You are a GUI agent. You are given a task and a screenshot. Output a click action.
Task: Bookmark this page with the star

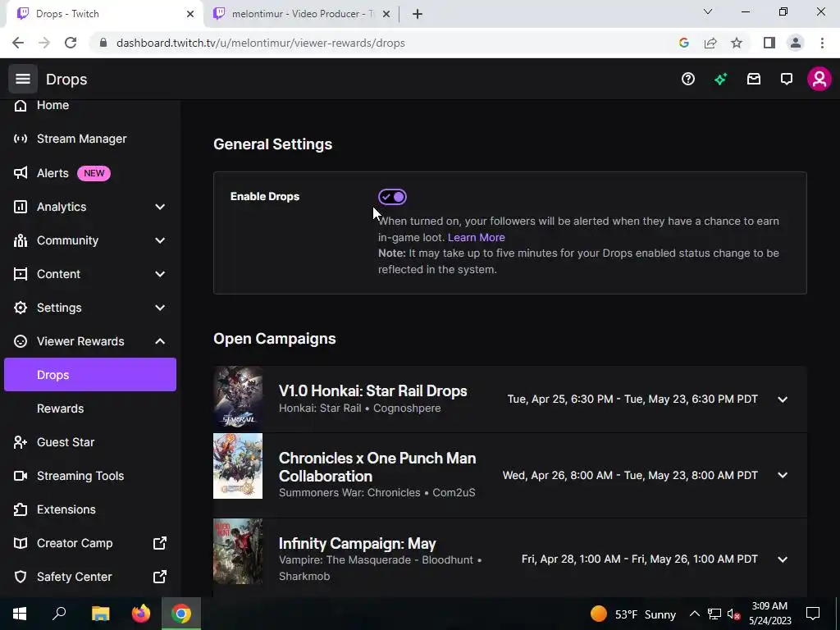tap(737, 43)
